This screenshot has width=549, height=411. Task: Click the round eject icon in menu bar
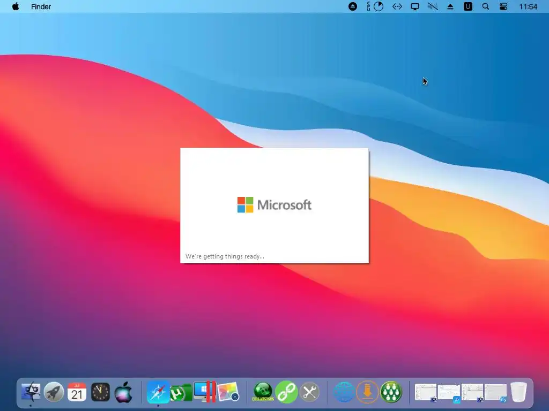pos(353,6)
